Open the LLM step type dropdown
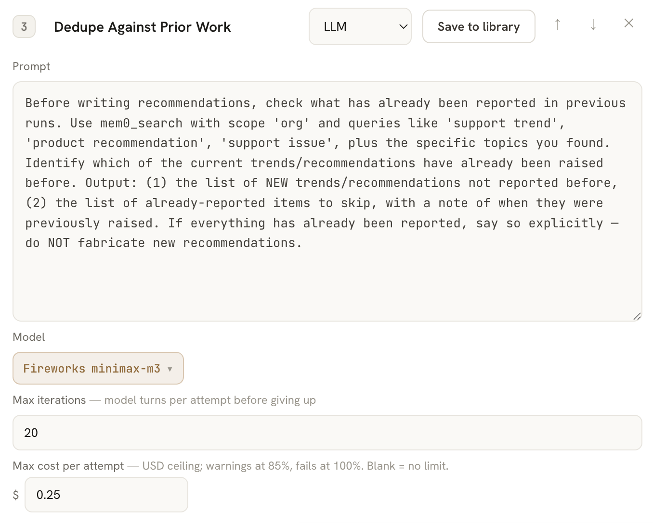653x523 pixels. (x=360, y=26)
